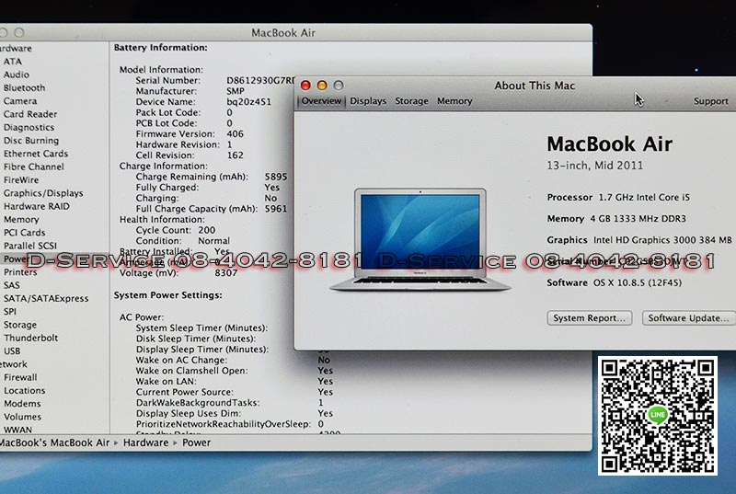736x494 pixels.
Task: Click the Firmware Version value 406
Action: click(235, 133)
